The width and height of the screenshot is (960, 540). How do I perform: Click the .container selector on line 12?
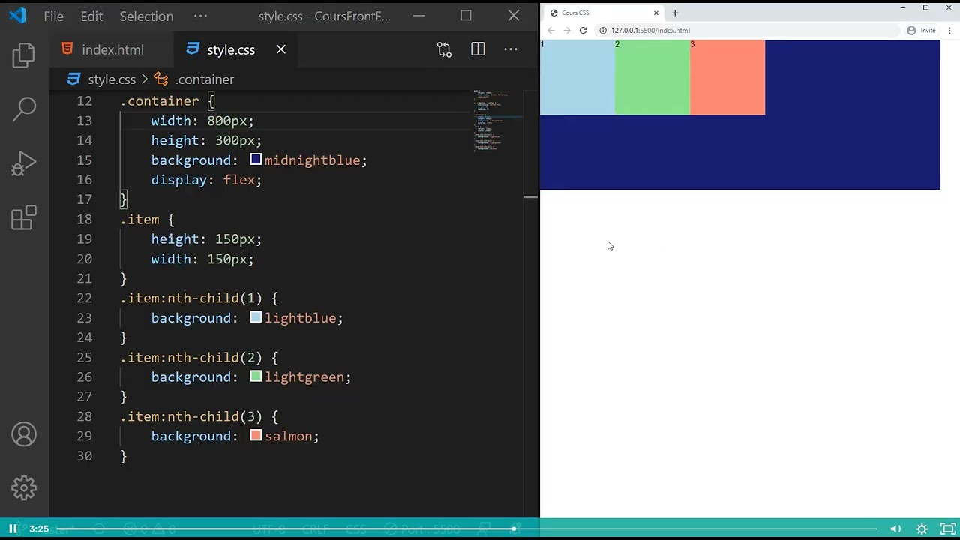click(160, 101)
